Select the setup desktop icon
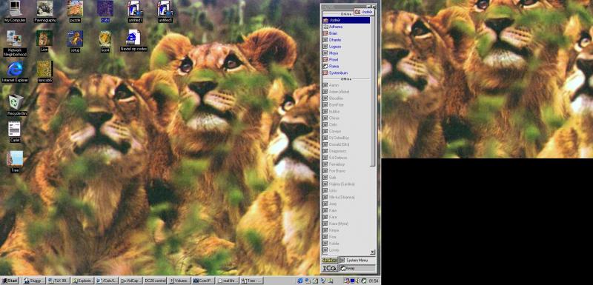Viewport: 593px width, 285px height. pyautogui.click(x=75, y=41)
